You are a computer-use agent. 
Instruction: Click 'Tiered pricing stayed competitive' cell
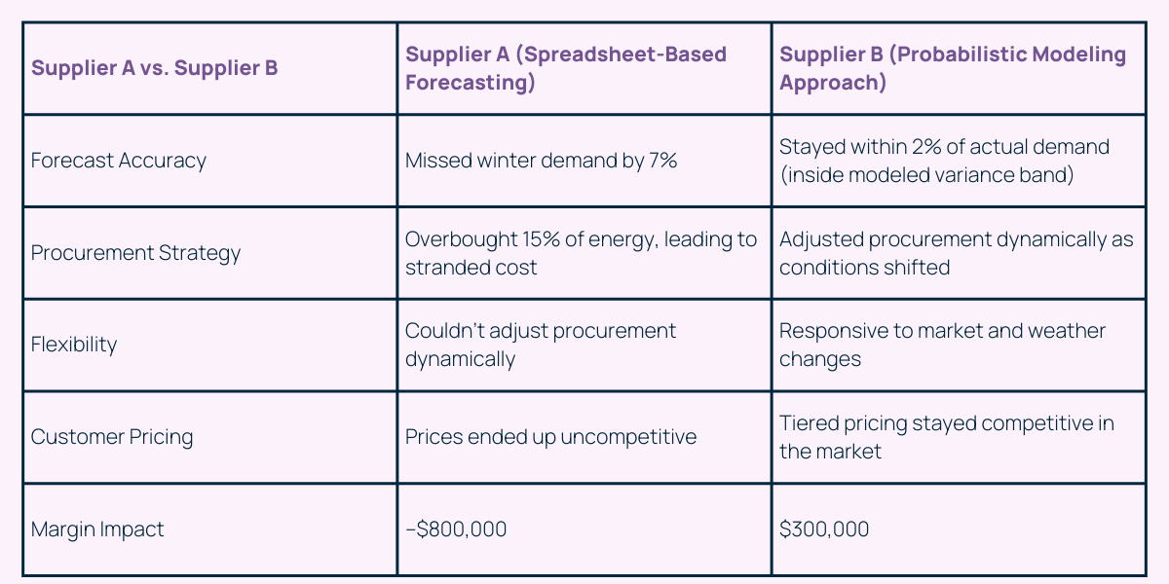pyautogui.click(x=946, y=424)
